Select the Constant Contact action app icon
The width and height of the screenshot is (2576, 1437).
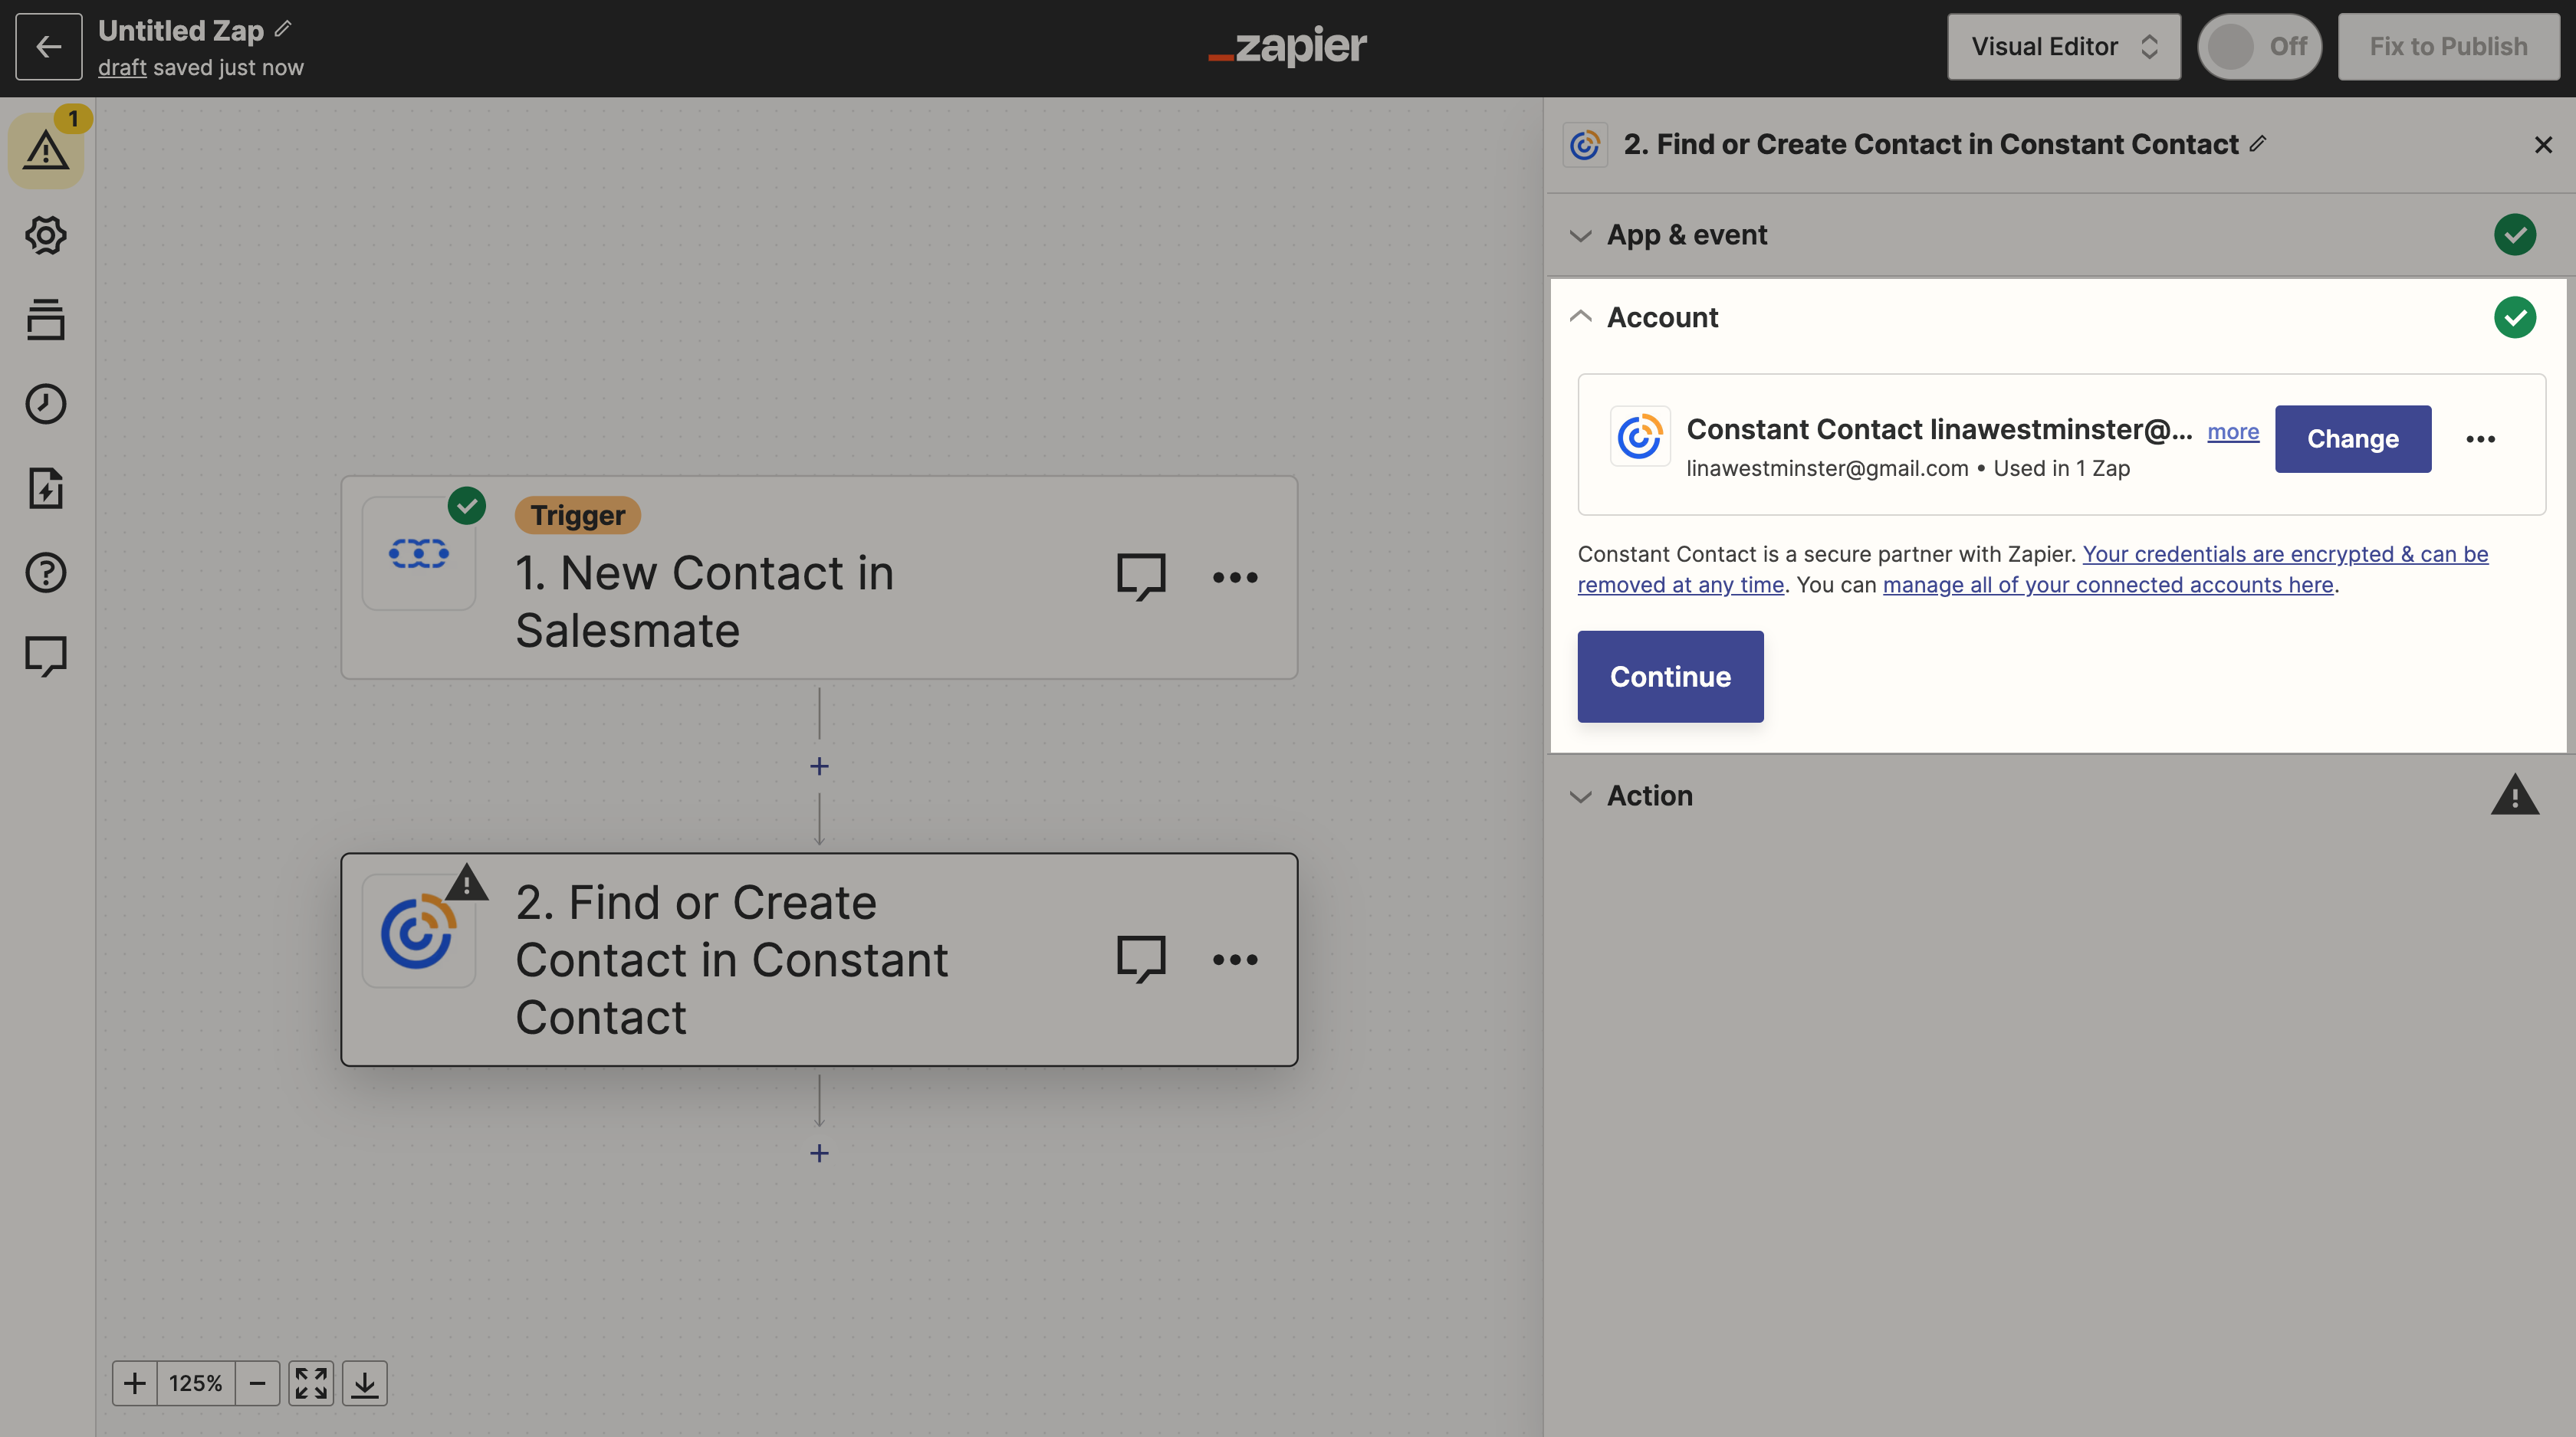[419, 931]
